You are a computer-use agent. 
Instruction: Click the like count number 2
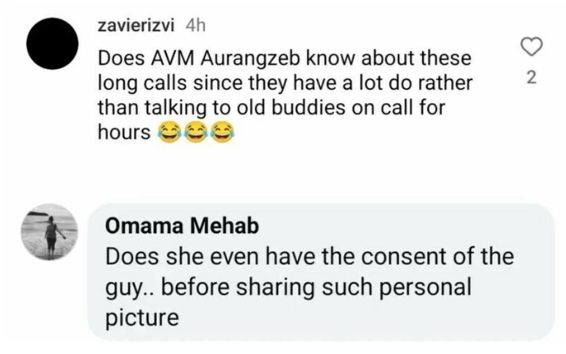530,79
